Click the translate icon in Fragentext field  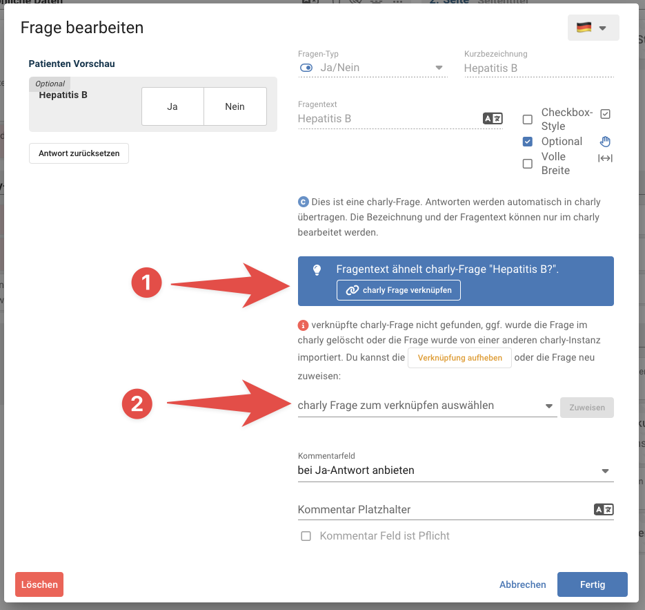pos(493,119)
